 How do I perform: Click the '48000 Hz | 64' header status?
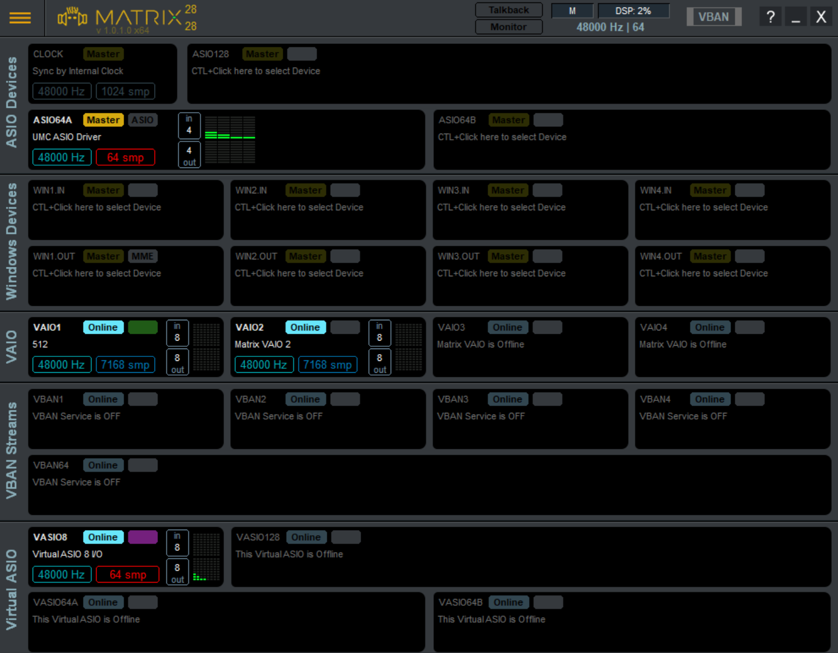tap(610, 27)
